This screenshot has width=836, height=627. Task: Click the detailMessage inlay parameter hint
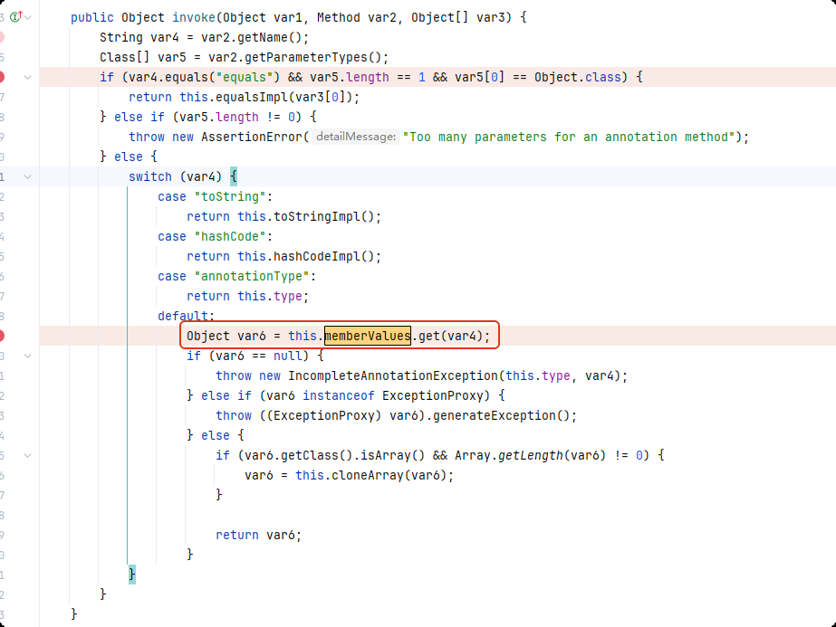(354, 137)
